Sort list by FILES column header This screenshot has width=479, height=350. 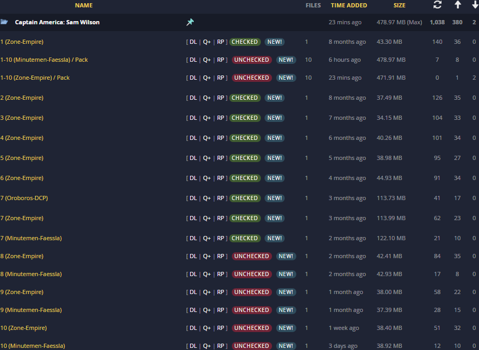pyautogui.click(x=313, y=5)
